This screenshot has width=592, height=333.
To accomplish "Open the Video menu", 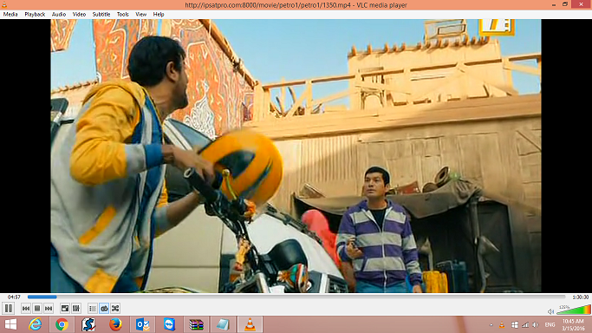I will pos(79,15).
